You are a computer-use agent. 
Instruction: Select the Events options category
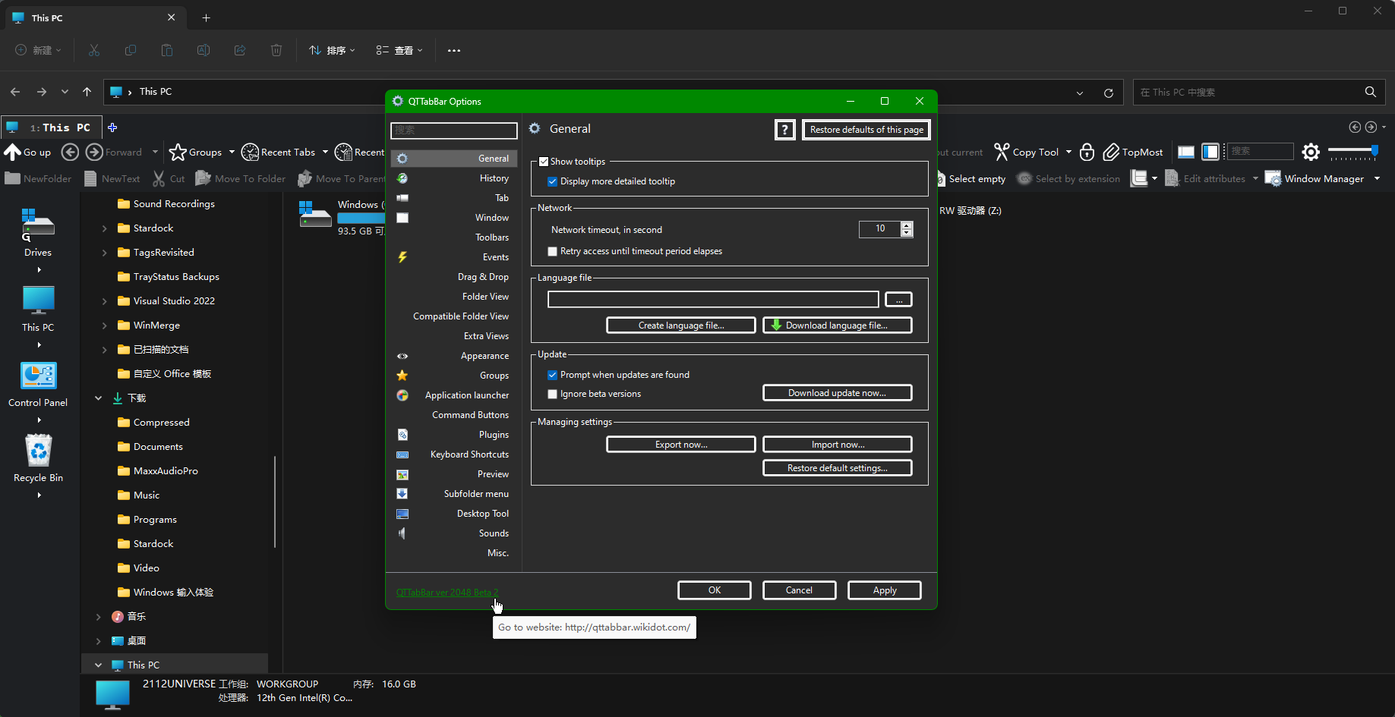(x=495, y=256)
